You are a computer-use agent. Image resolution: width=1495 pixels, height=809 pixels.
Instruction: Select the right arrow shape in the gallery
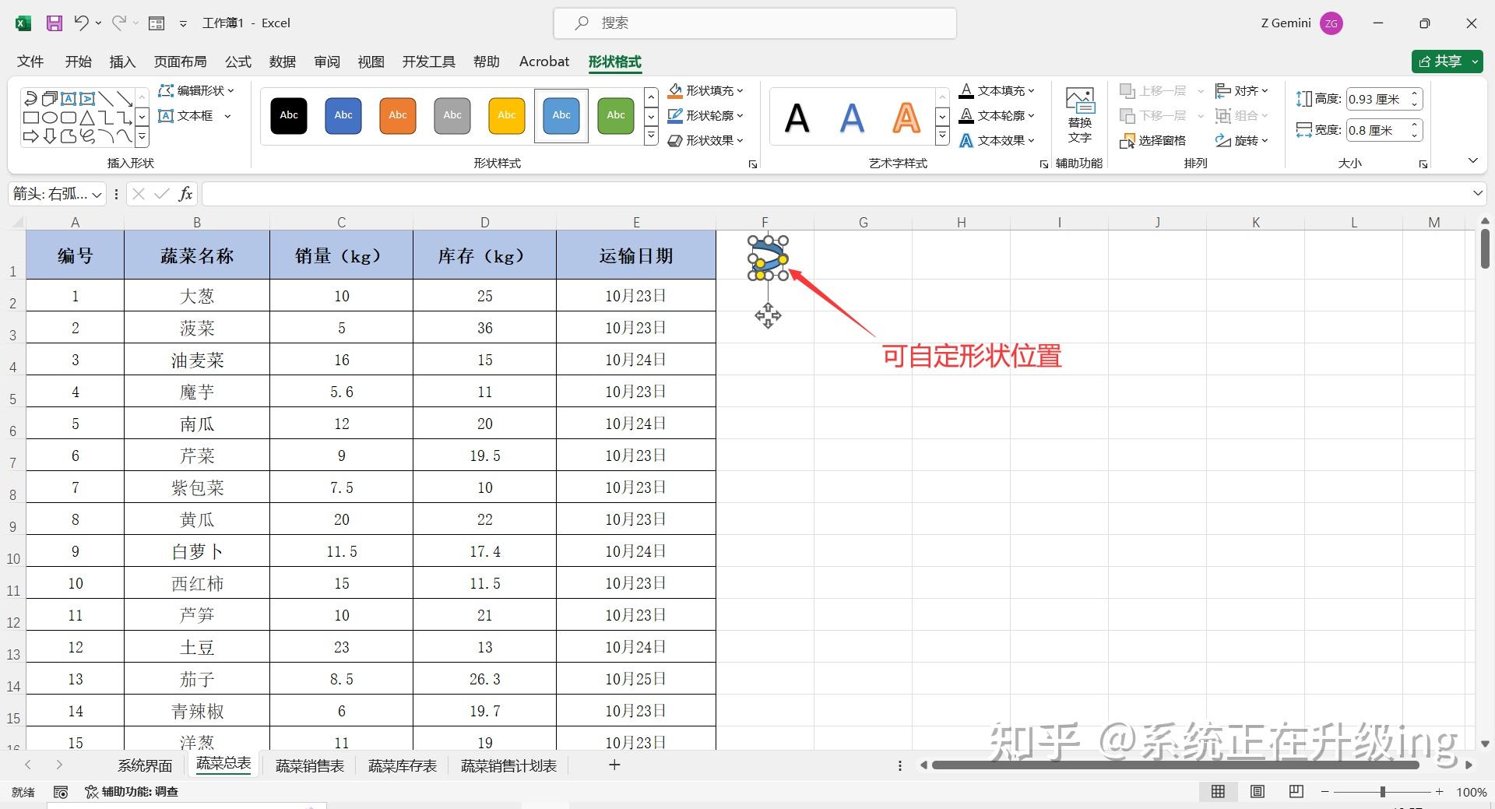click(x=31, y=137)
